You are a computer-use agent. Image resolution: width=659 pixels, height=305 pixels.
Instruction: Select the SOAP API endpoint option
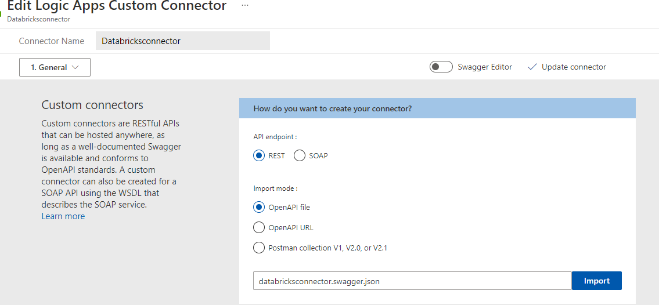click(300, 156)
